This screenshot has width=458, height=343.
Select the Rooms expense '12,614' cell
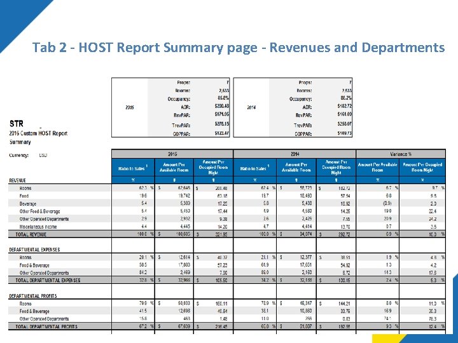pyautogui.click(x=184, y=257)
